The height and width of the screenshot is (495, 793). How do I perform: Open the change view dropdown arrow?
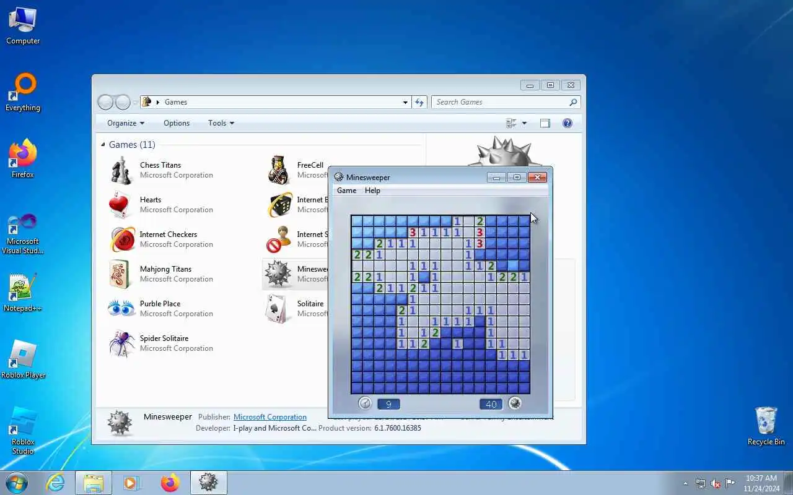click(x=524, y=123)
